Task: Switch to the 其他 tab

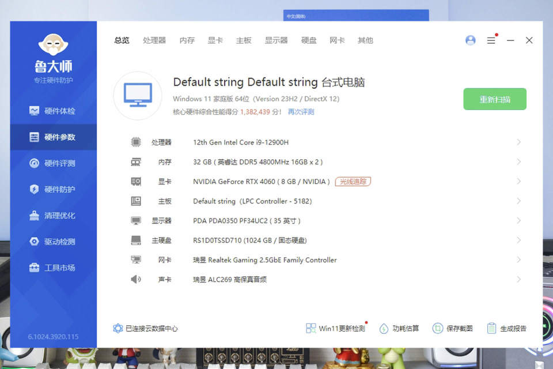Action: (x=365, y=40)
